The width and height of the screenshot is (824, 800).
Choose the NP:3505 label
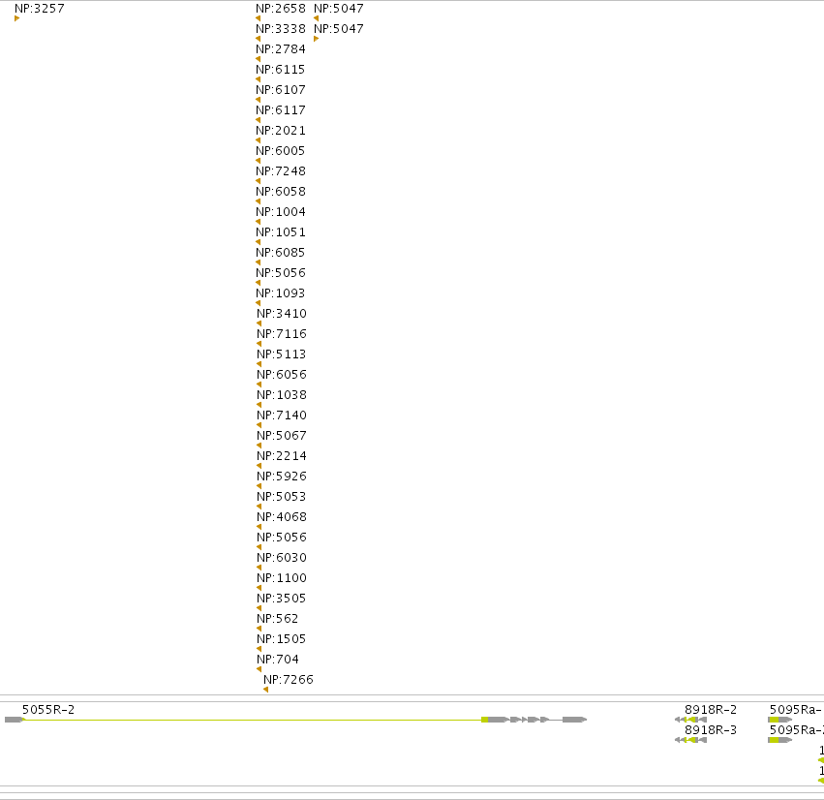[282, 599]
